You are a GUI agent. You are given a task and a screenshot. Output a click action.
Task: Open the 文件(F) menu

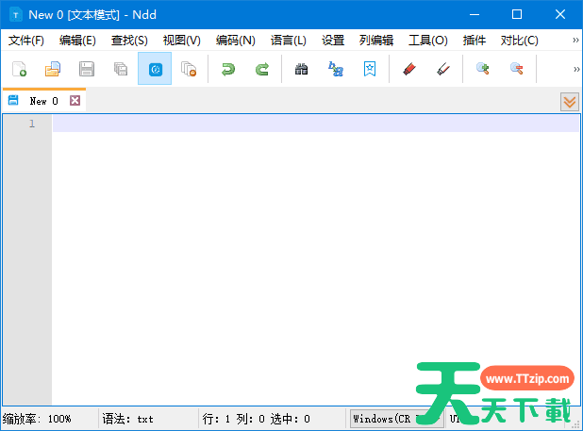(x=26, y=41)
